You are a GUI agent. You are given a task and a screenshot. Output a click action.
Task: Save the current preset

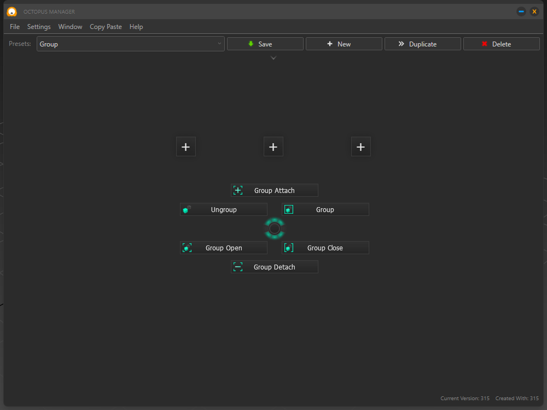[x=265, y=44]
